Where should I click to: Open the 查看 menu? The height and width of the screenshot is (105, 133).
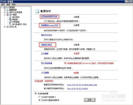pyautogui.click(x=8, y=5)
